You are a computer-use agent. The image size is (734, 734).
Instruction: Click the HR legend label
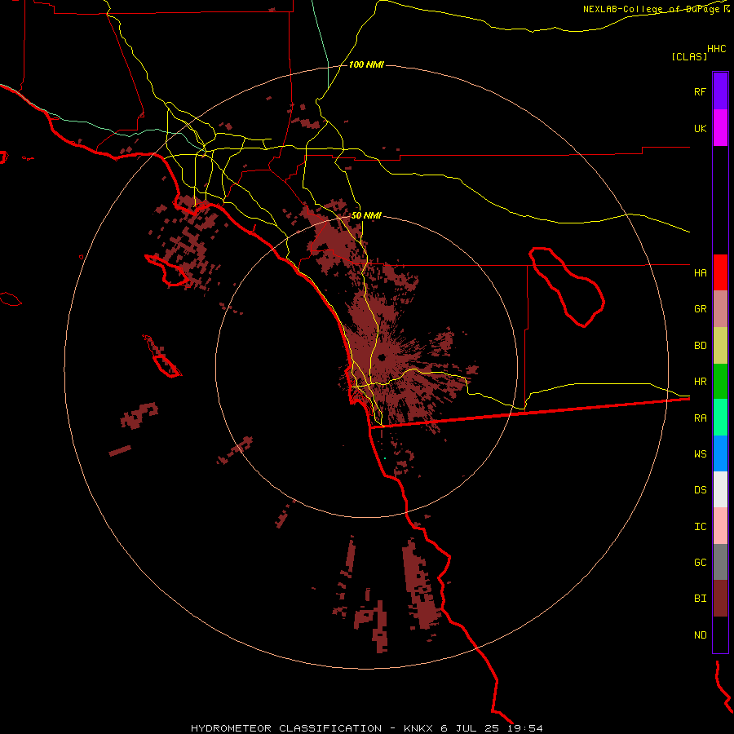[700, 382]
